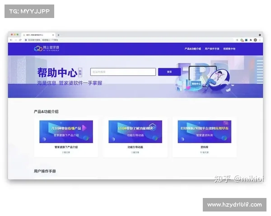The height and width of the screenshot is (216, 271).
Task: Close the 管家婆帮助中心 browser tab
Action: click(x=53, y=35)
